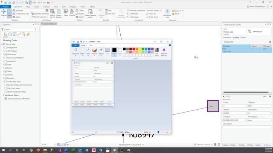Screen dimensions: 273x153
Task: Switch to the Map ribbon tab
Action: pos(28,7)
